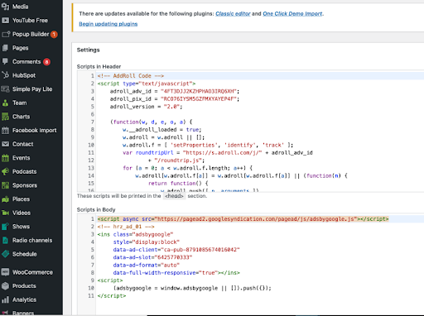Click the Products box icon
This screenshot has width=424, height=316.
pyautogui.click(x=5, y=286)
